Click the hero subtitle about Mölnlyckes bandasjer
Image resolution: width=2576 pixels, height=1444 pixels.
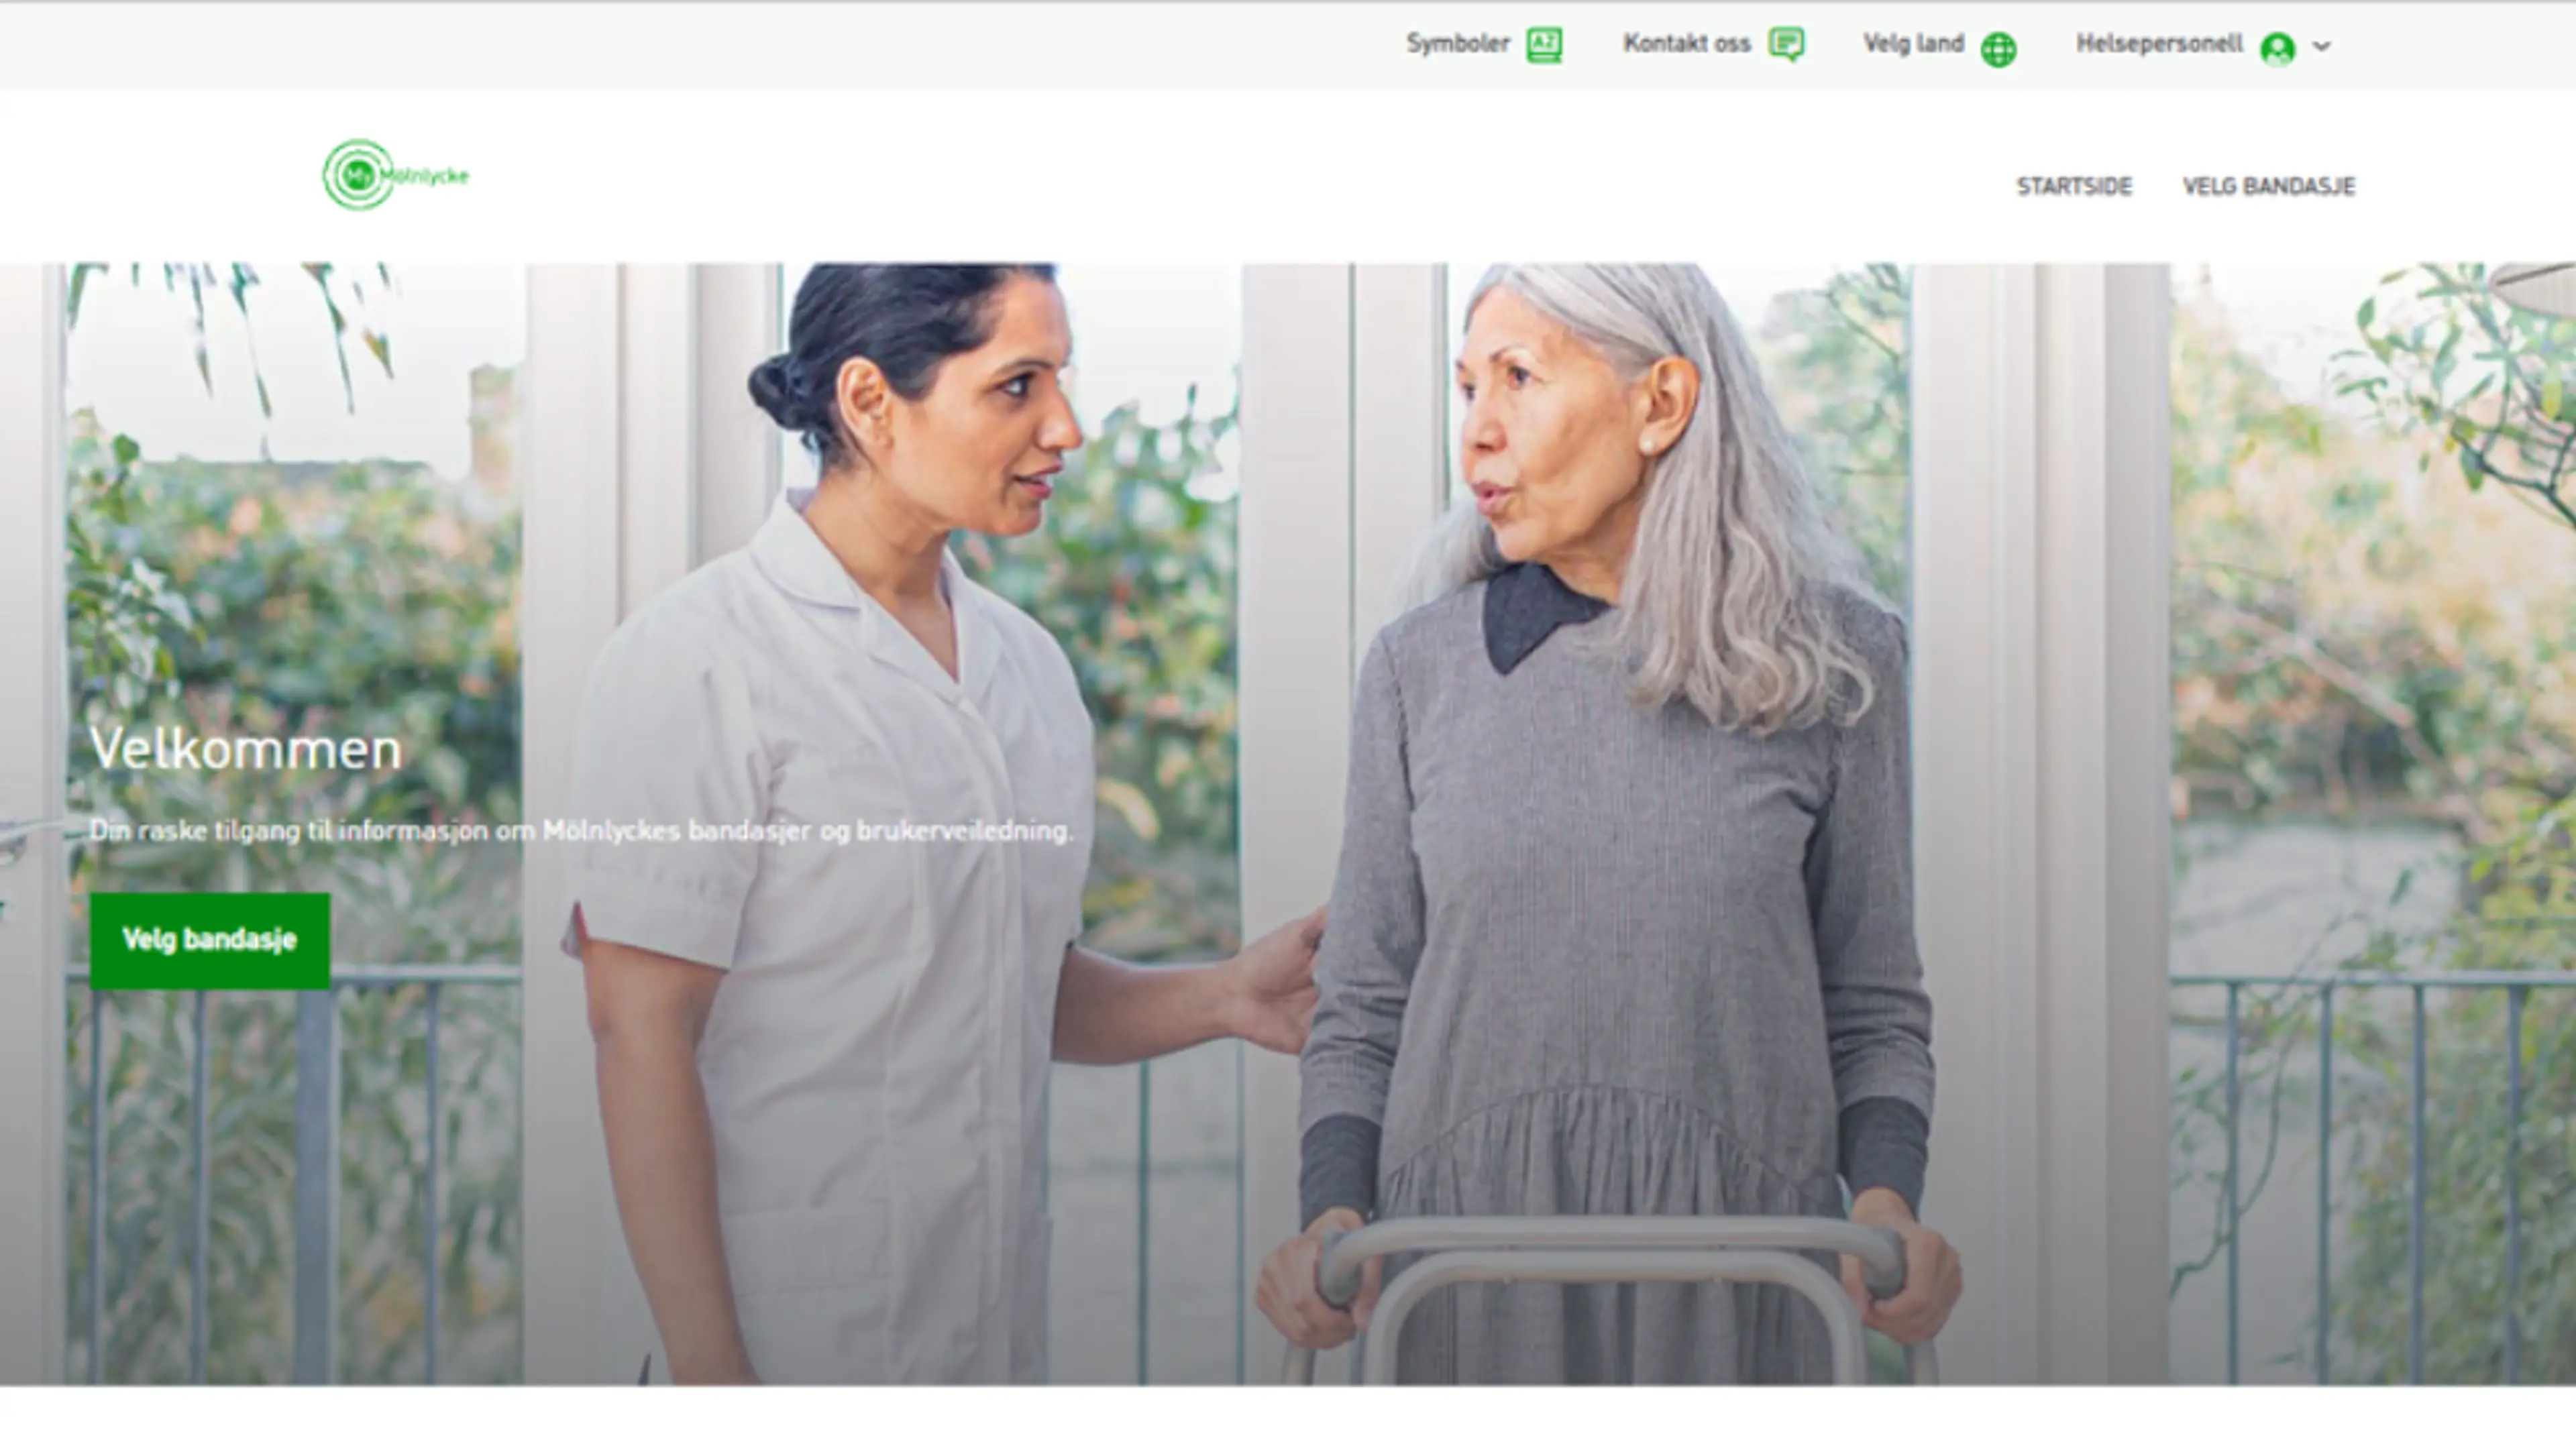click(581, 830)
